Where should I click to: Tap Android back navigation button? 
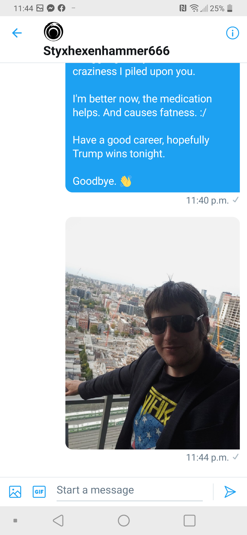pos(58,521)
